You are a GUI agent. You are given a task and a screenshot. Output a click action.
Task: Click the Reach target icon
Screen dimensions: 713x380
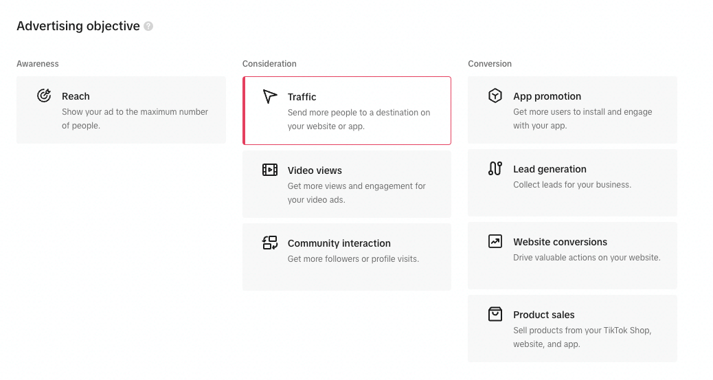[x=44, y=96]
